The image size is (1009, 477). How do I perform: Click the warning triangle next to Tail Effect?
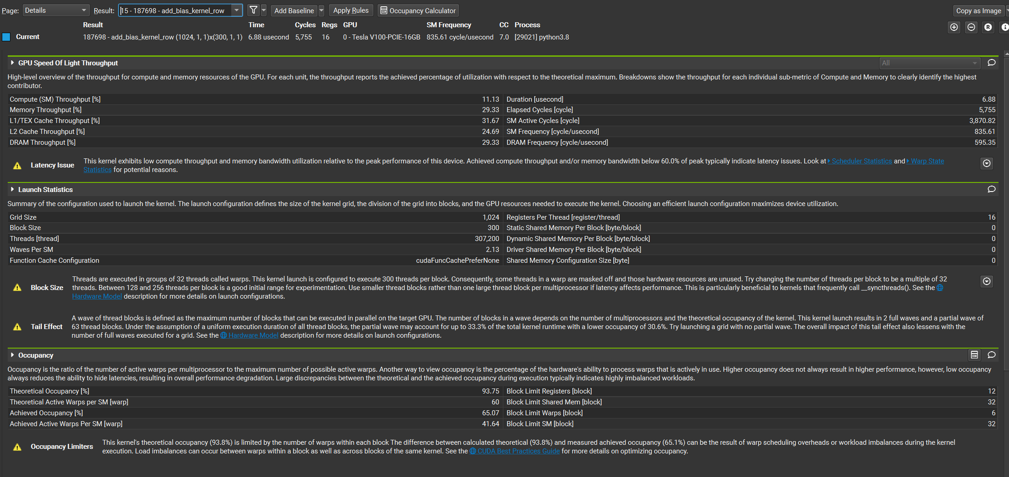(x=17, y=327)
